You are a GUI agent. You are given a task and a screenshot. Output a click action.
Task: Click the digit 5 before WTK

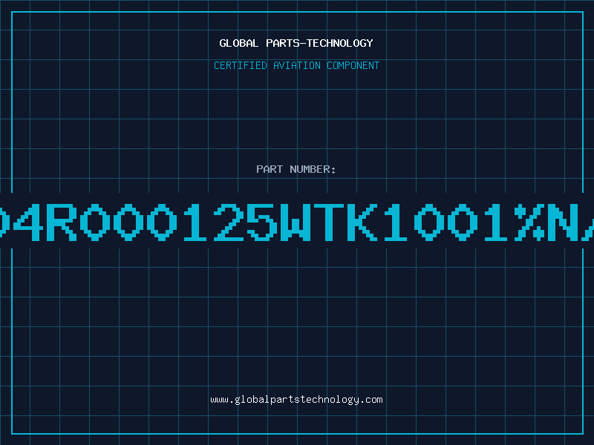tap(261, 222)
